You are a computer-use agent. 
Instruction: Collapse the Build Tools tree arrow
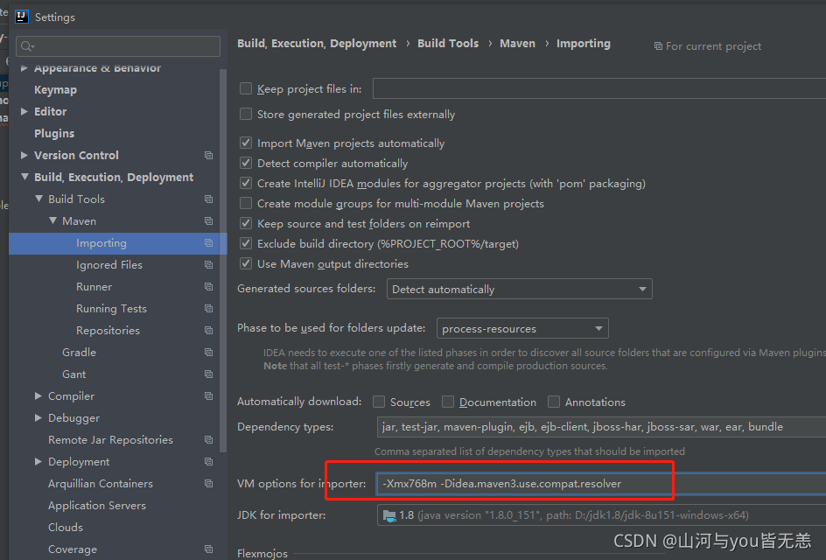(x=38, y=199)
